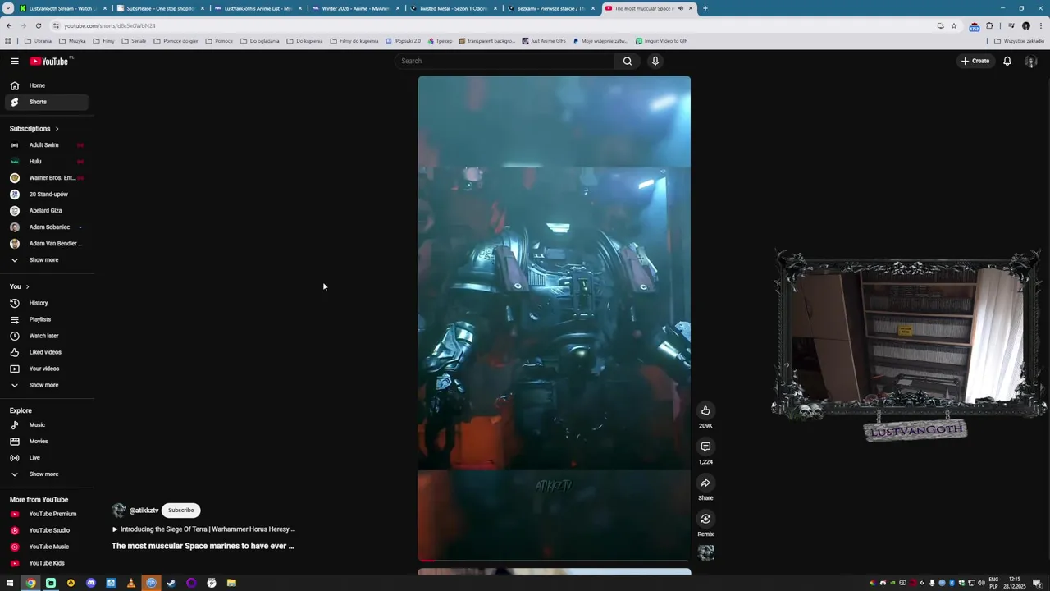Go back in the browser
Image resolution: width=1050 pixels, height=591 pixels.
point(9,25)
